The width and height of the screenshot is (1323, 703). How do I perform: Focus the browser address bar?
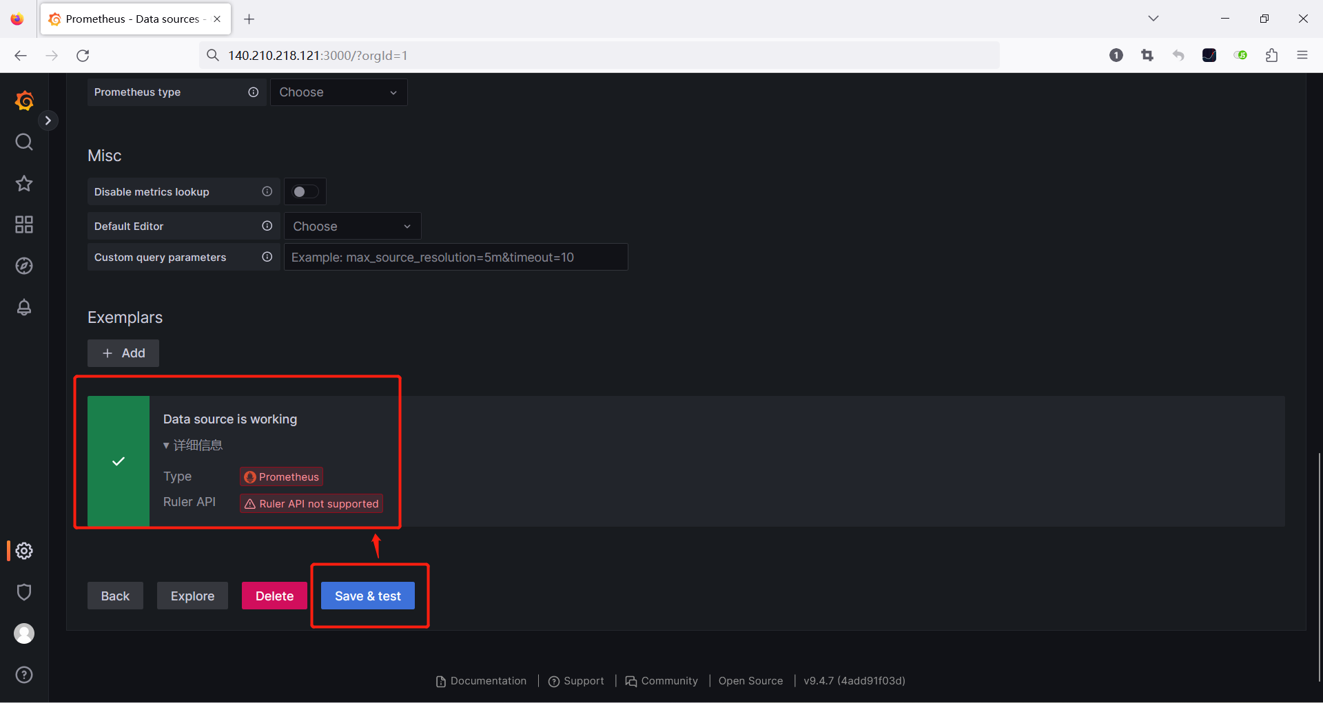click(599, 56)
